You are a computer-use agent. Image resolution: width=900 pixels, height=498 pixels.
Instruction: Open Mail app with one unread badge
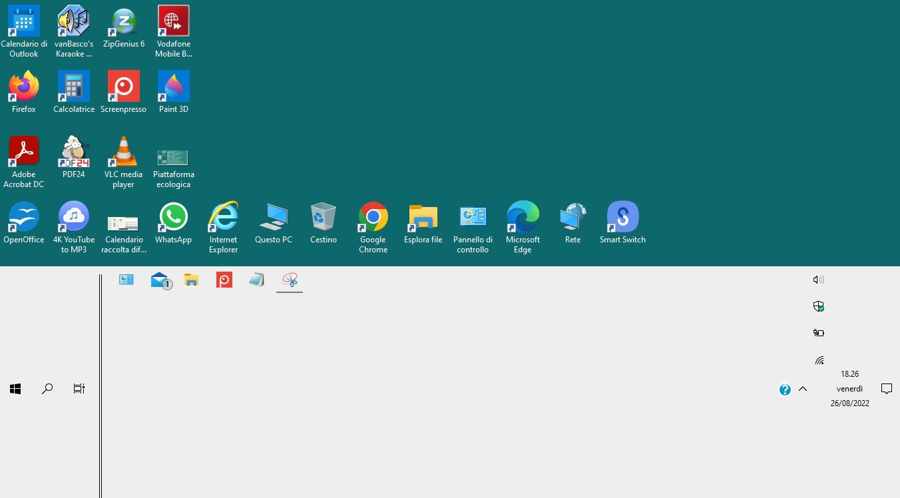pos(161,281)
